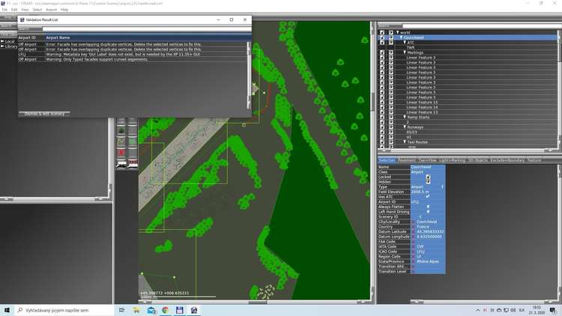The width and height of the screenshot is (562, 316).
Task: Open Google Chrome from the taskbar
Action: 165,309
